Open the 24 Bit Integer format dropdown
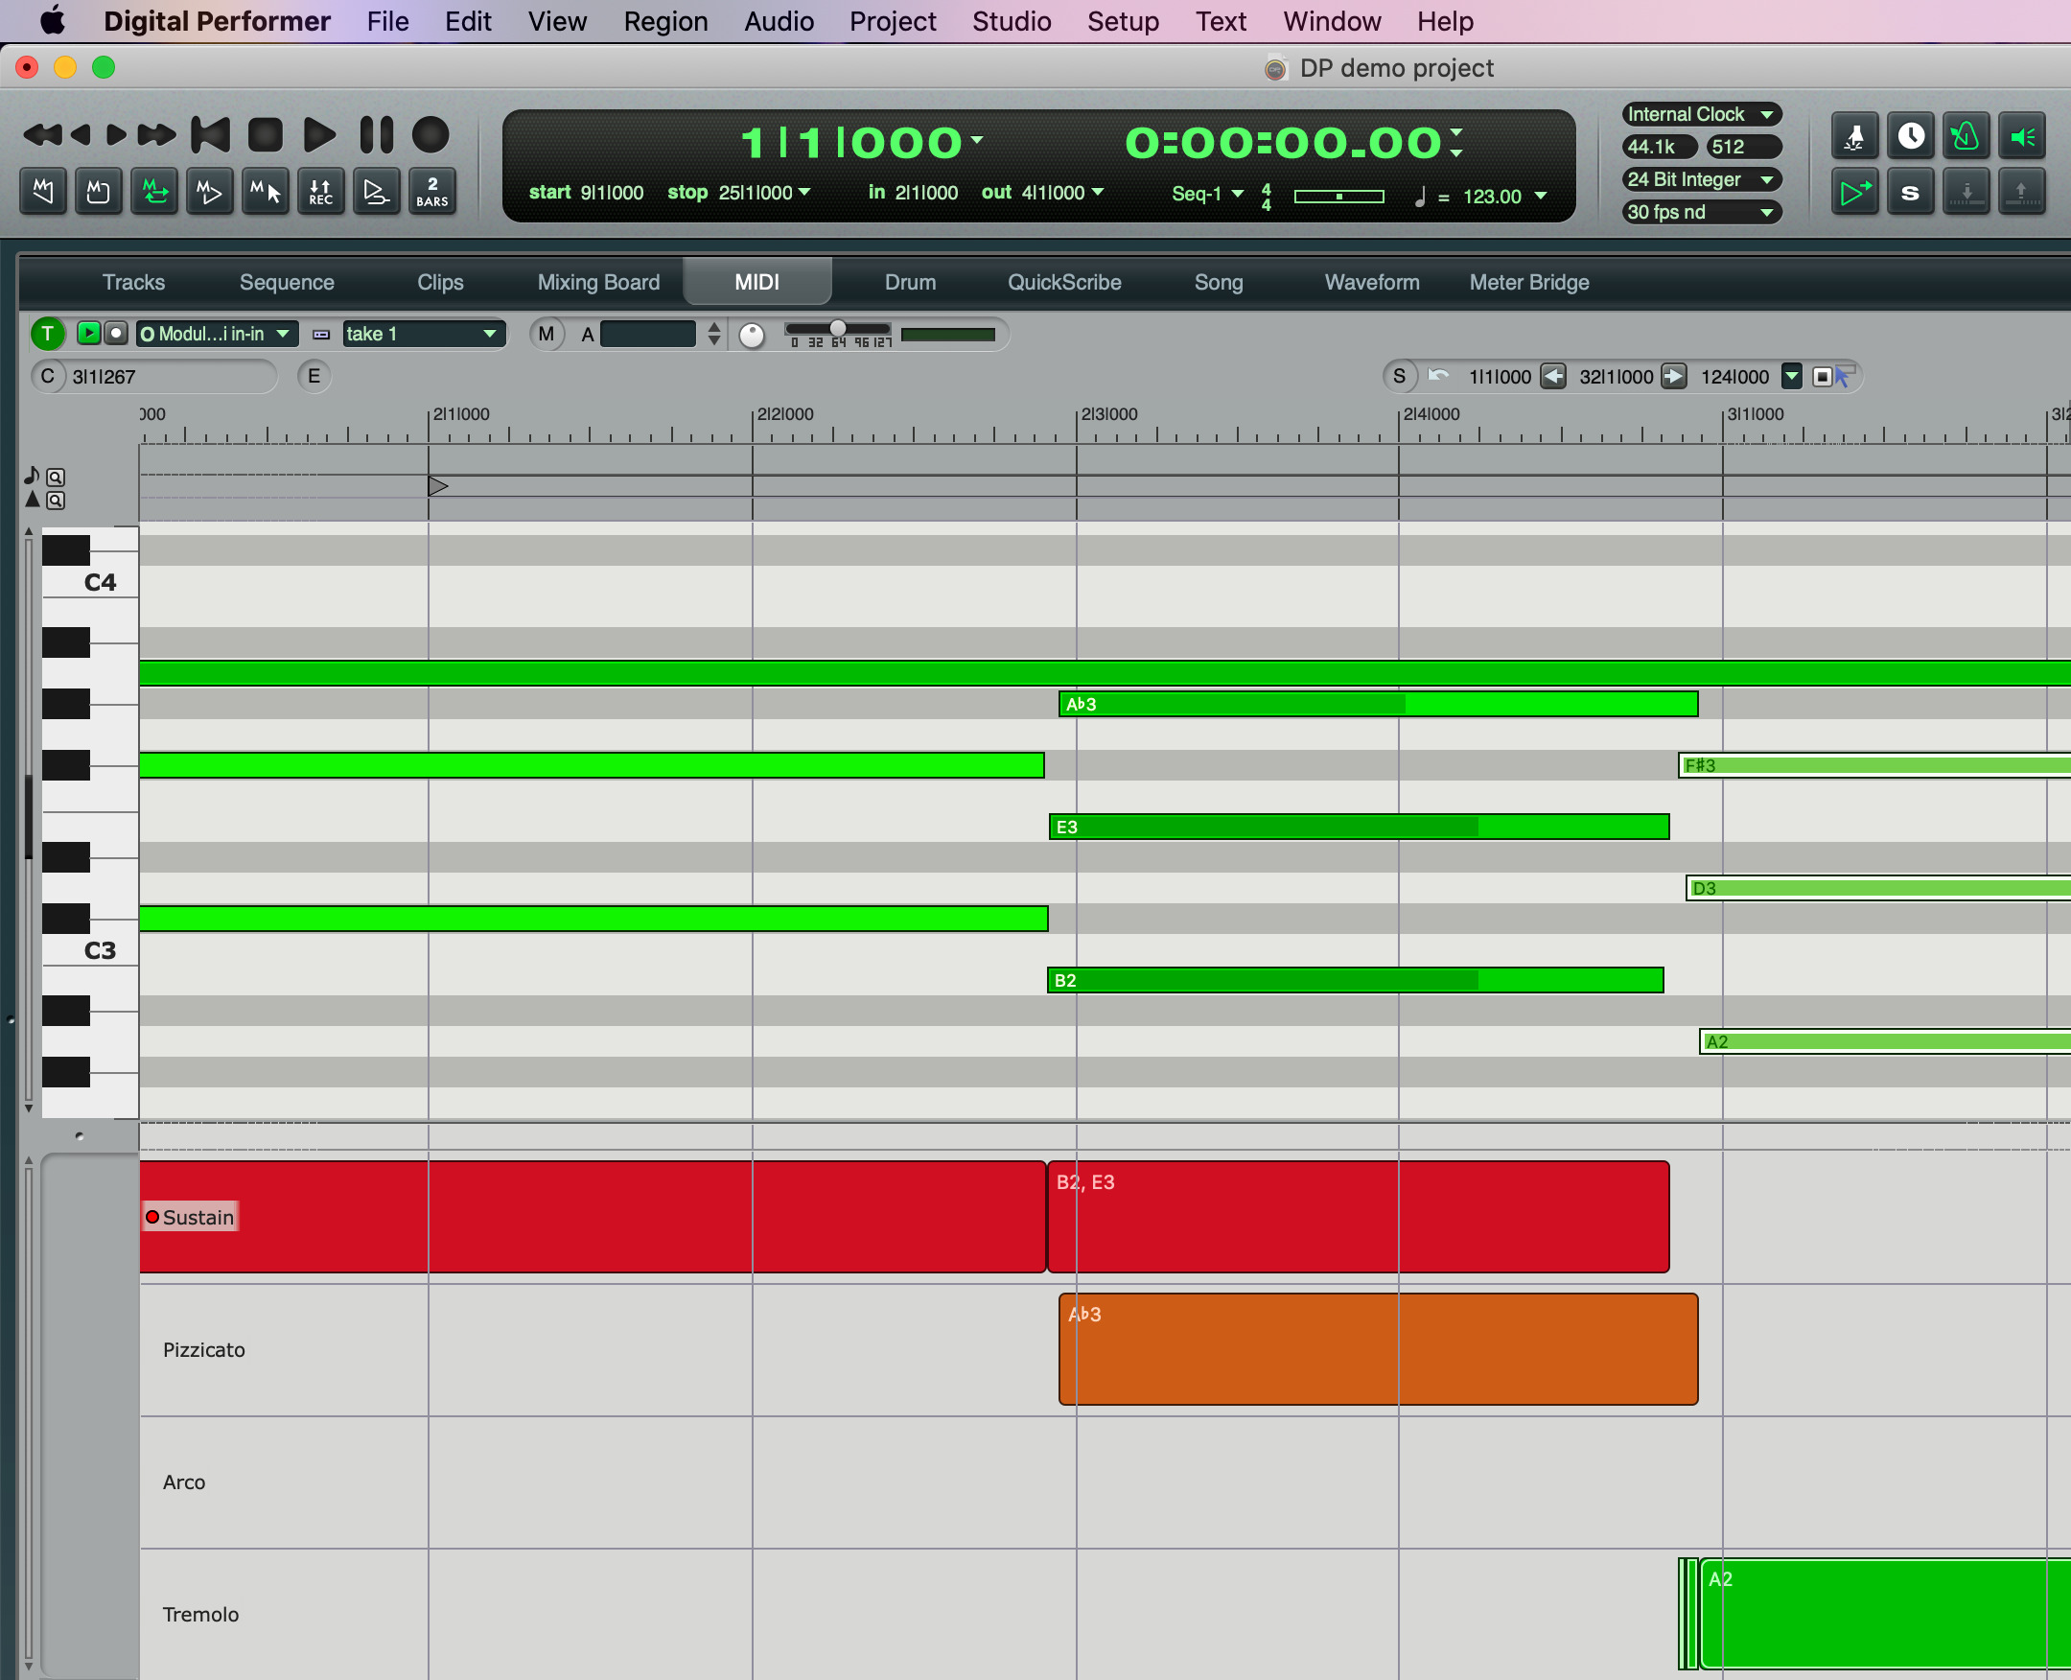The height and width of the screenshot is (1680, 2071). point(1701,180)
